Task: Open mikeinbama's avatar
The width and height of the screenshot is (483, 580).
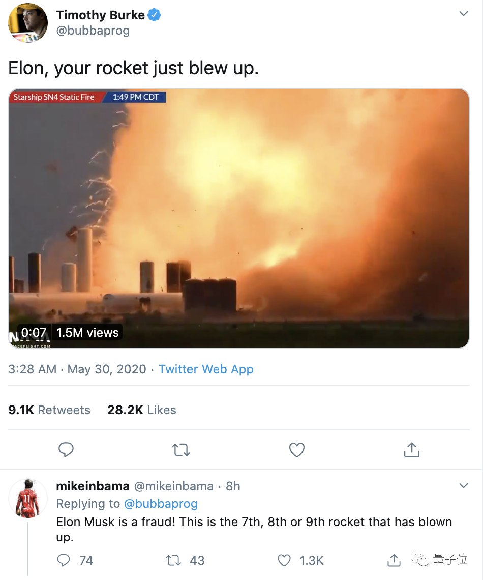Action: click(x=28, y=498)
